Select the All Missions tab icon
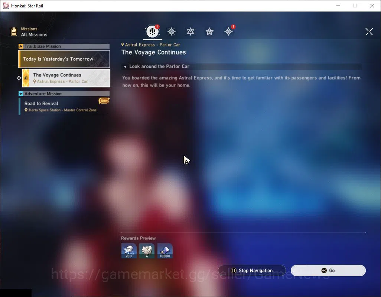 coord(152,31)
